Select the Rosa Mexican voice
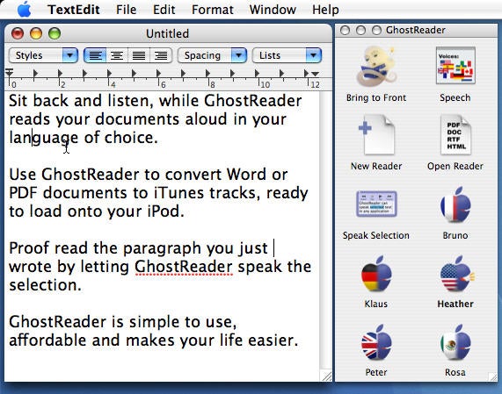Image resolution: width=502 pixels, height=394 pixels. (455, 342)
